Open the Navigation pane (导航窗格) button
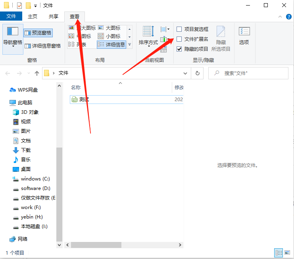 tap(13, 39)
